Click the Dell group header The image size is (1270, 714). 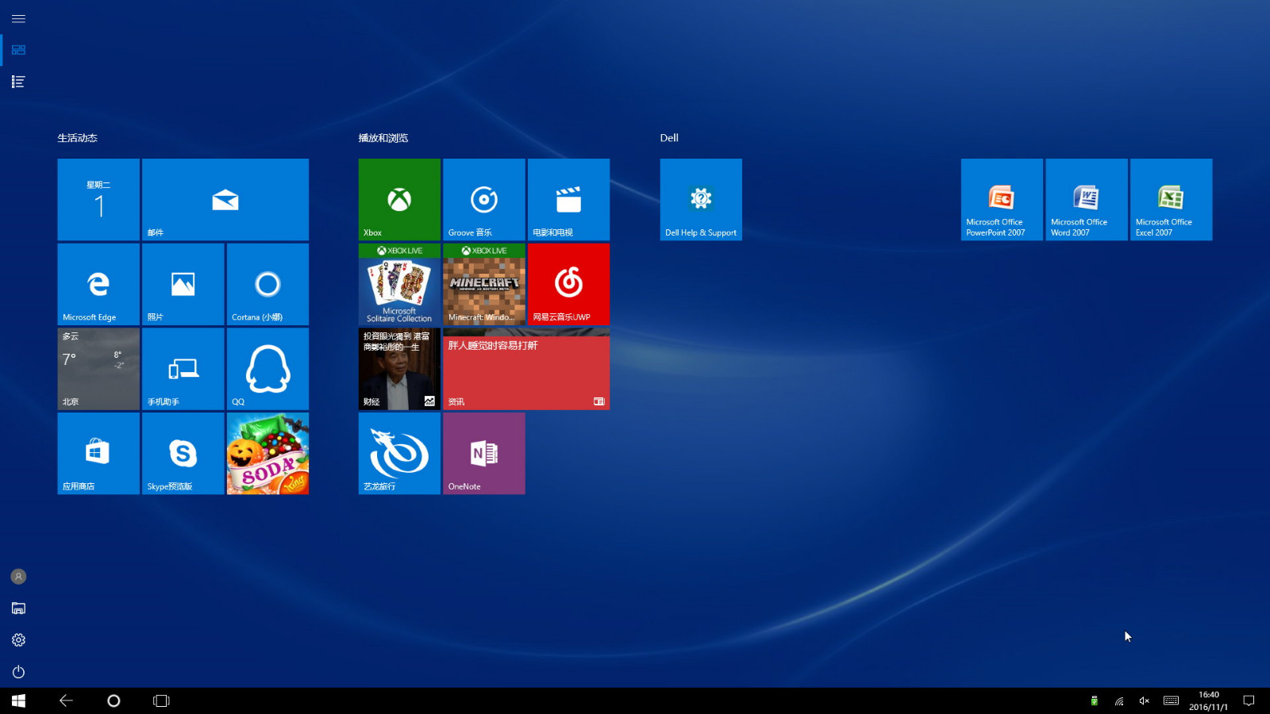[669, 138]
